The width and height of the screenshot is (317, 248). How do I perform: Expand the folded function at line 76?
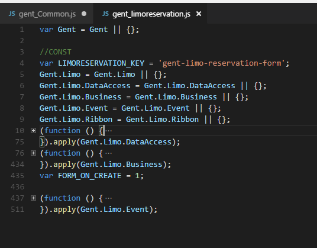33,153
